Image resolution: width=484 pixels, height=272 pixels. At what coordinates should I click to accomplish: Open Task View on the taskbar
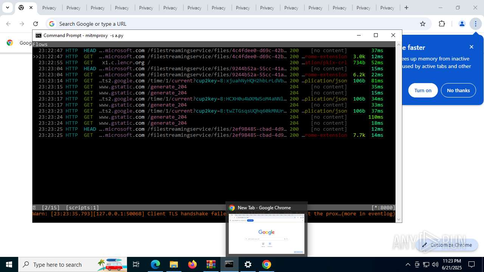coord(136,264)
